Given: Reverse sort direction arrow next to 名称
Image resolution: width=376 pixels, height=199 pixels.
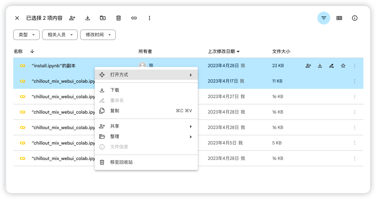Looking at the screenshot, I should [32, 51].
